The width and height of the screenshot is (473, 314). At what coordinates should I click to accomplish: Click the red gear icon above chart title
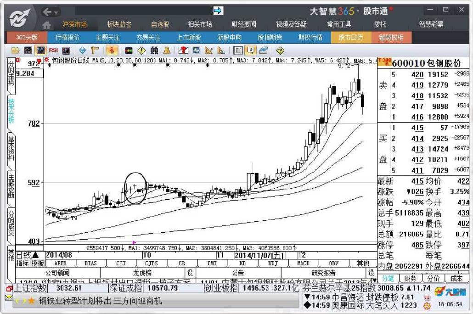[47, 60]
